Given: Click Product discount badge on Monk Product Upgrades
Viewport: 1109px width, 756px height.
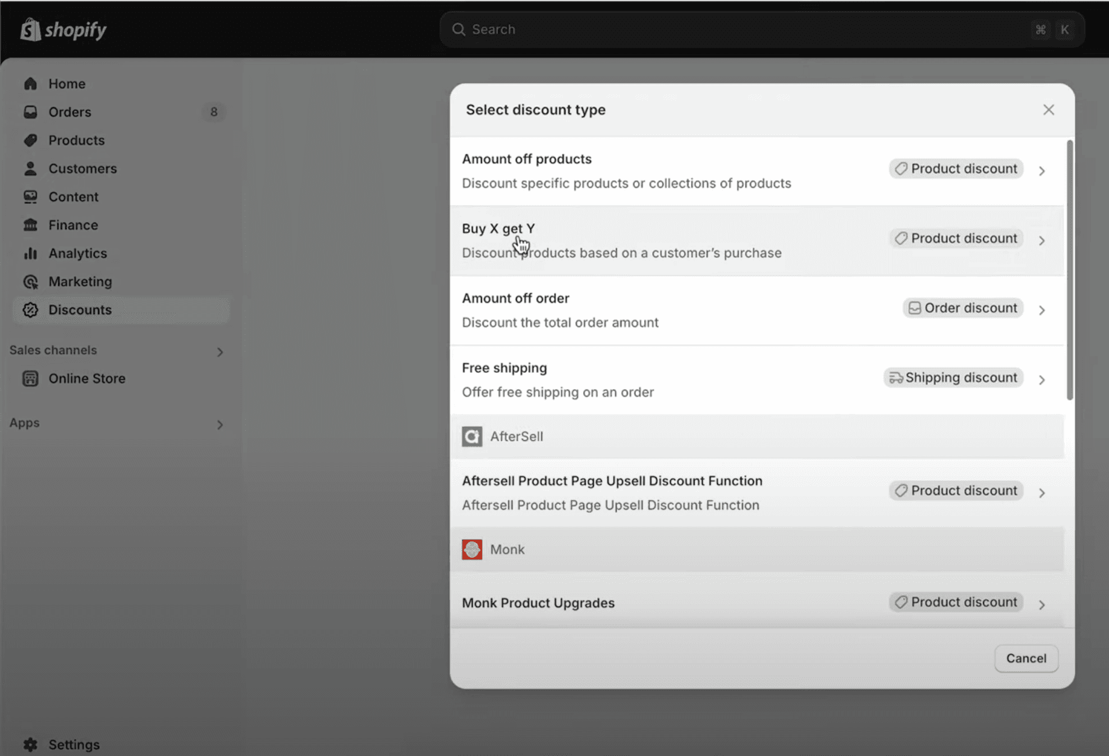Looking at the screenshot, I should [x=956, y=602].
